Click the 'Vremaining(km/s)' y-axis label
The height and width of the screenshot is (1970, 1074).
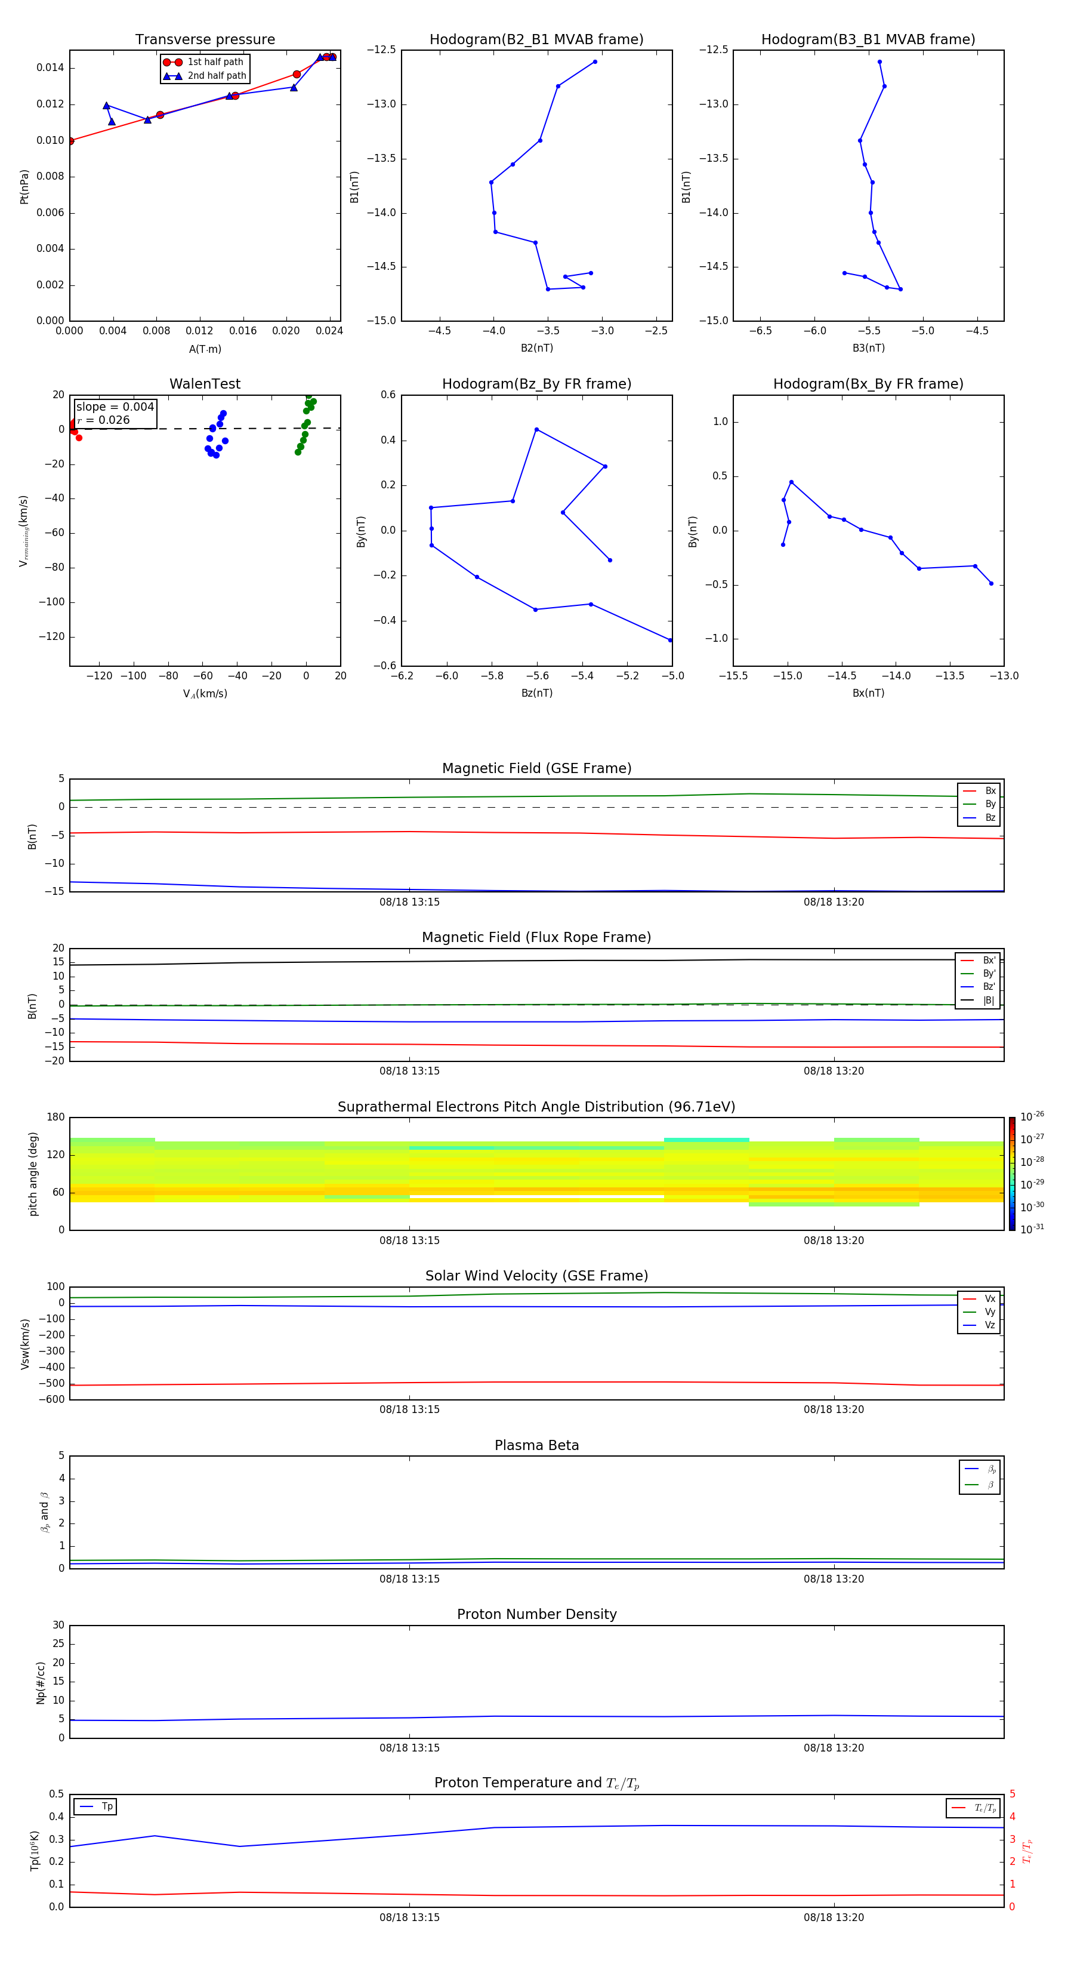coord(24,531)
